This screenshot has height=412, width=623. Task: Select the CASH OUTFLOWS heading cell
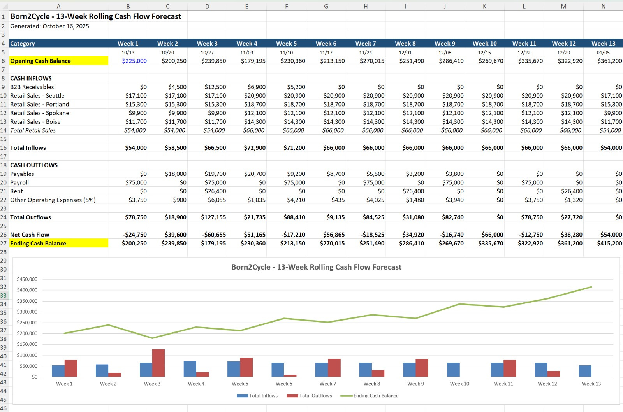[34, 165]
